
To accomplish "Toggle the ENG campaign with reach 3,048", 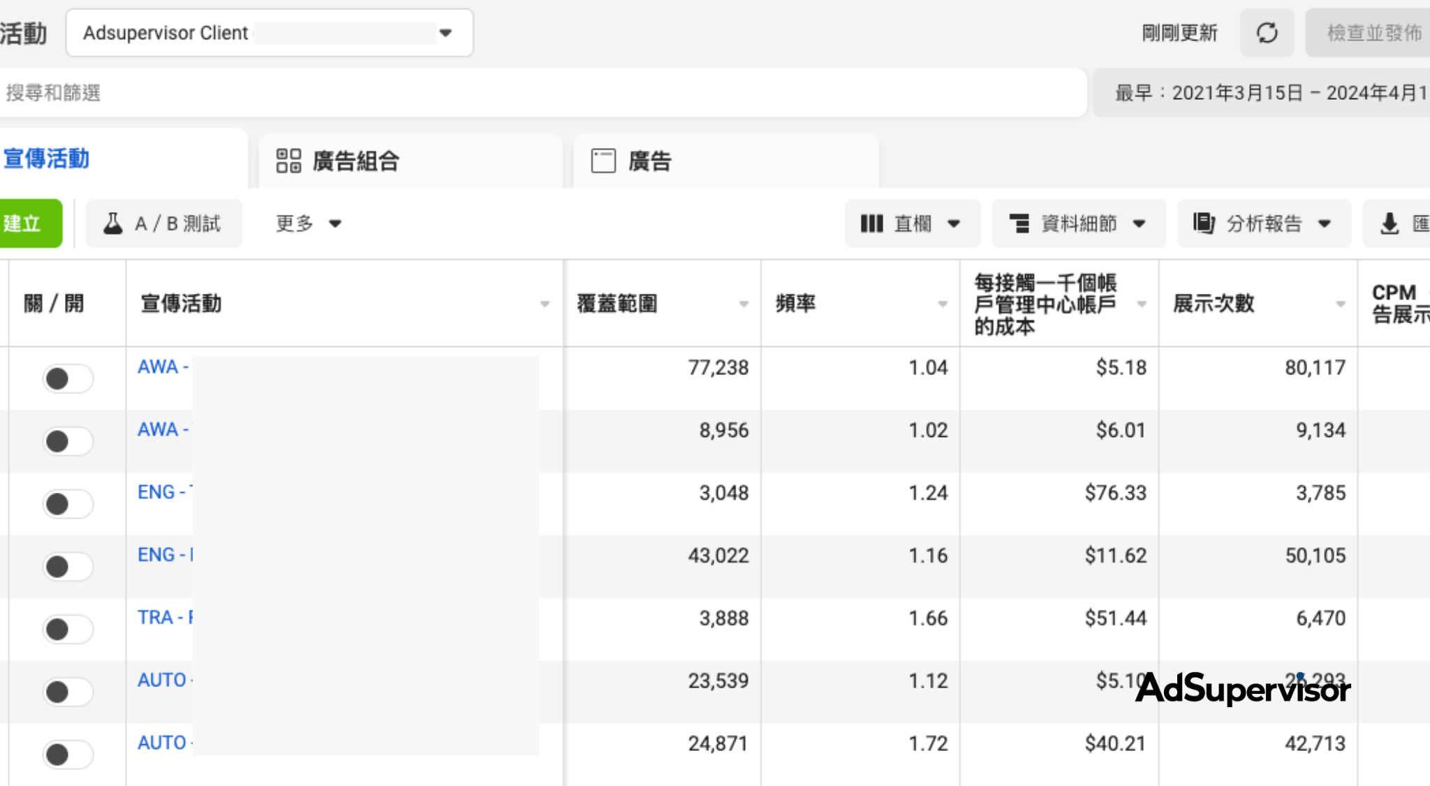I will pos(68,504).
